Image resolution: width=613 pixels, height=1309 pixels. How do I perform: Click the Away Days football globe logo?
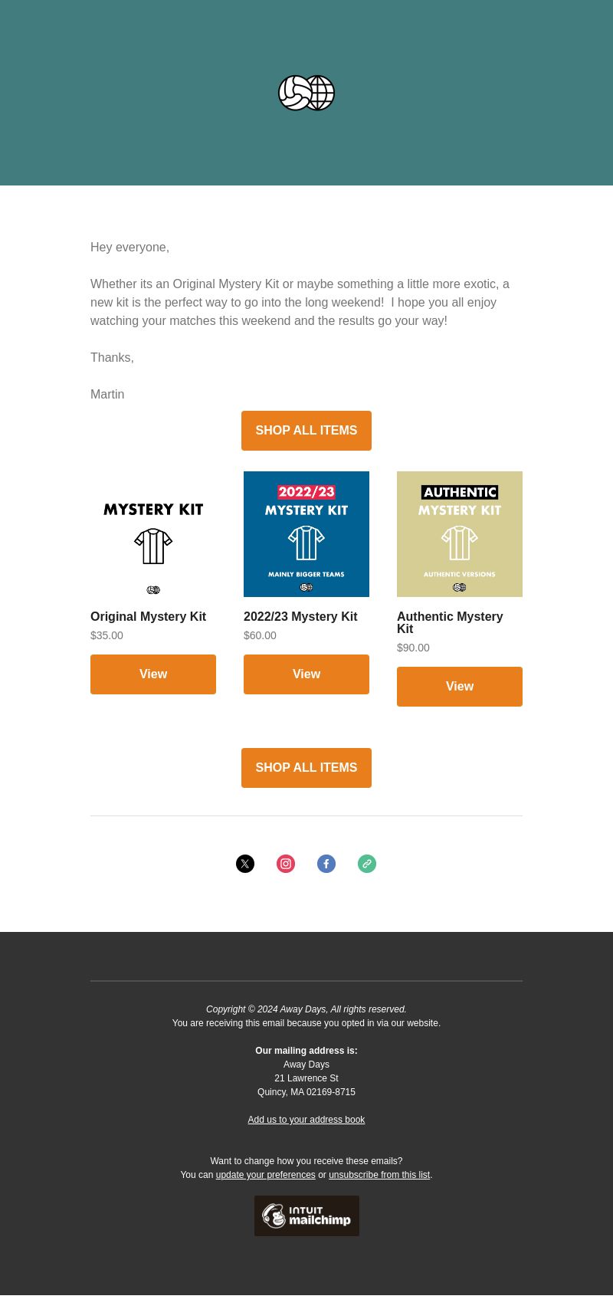click(306, 93)
